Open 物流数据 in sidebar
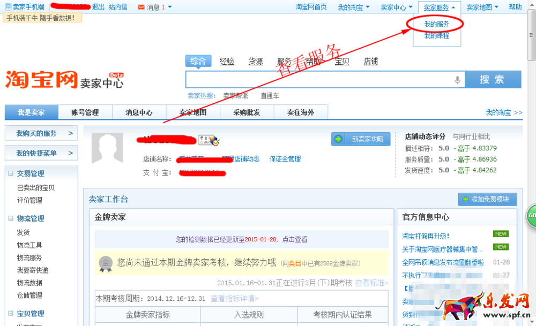The height and width of the screenshot is (326, 536). 29,283
